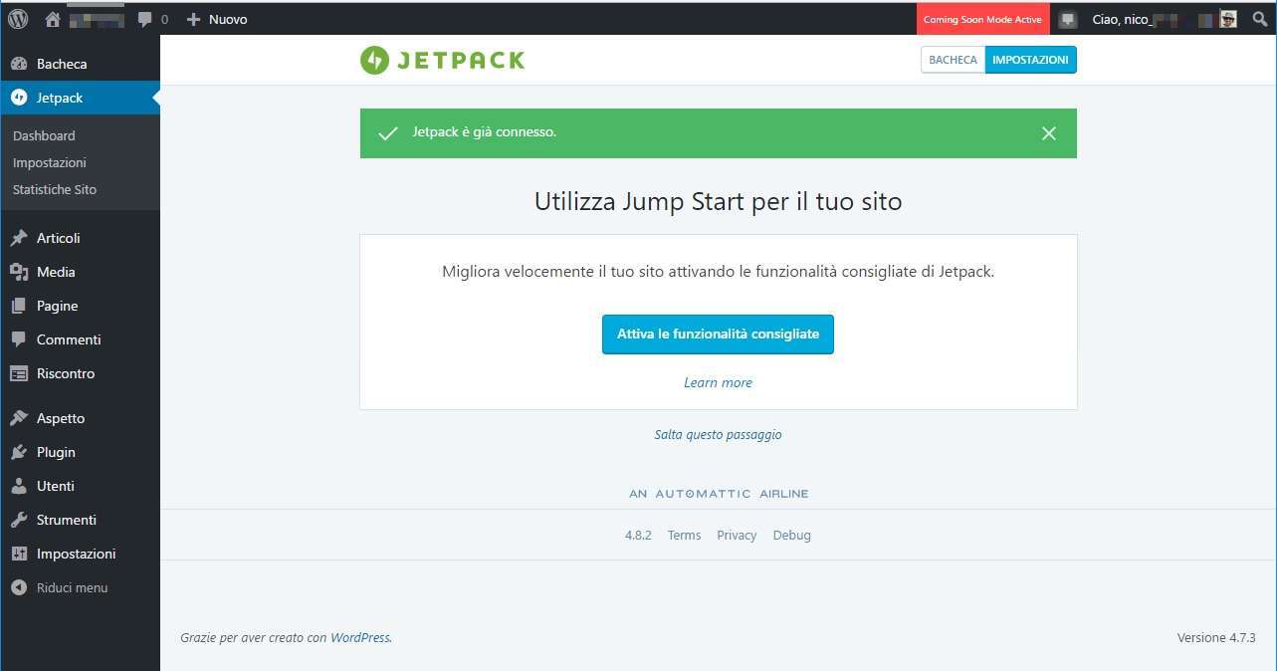Open Jetpack Dashboard submenu item

(44, 135)
